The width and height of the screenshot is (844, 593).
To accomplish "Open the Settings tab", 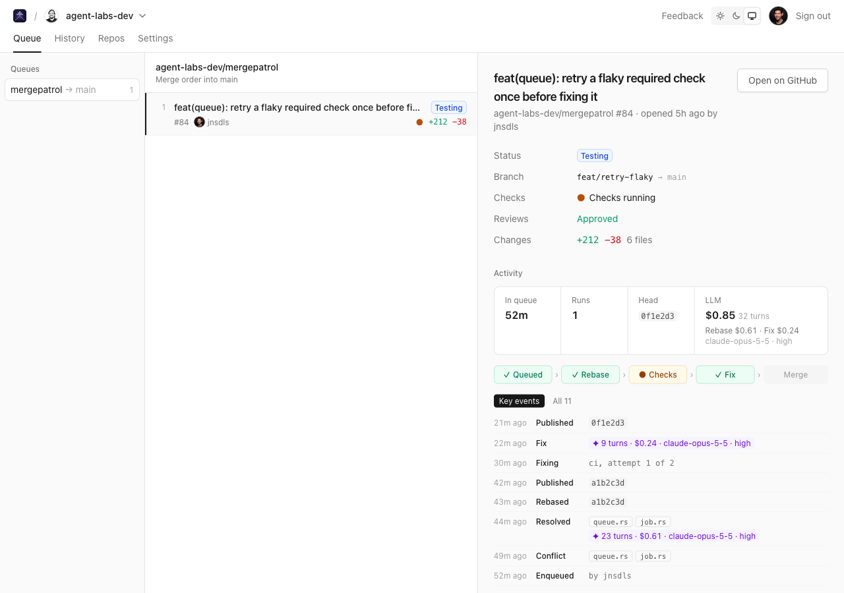I will pyautogui.click(x=155, y=38).
